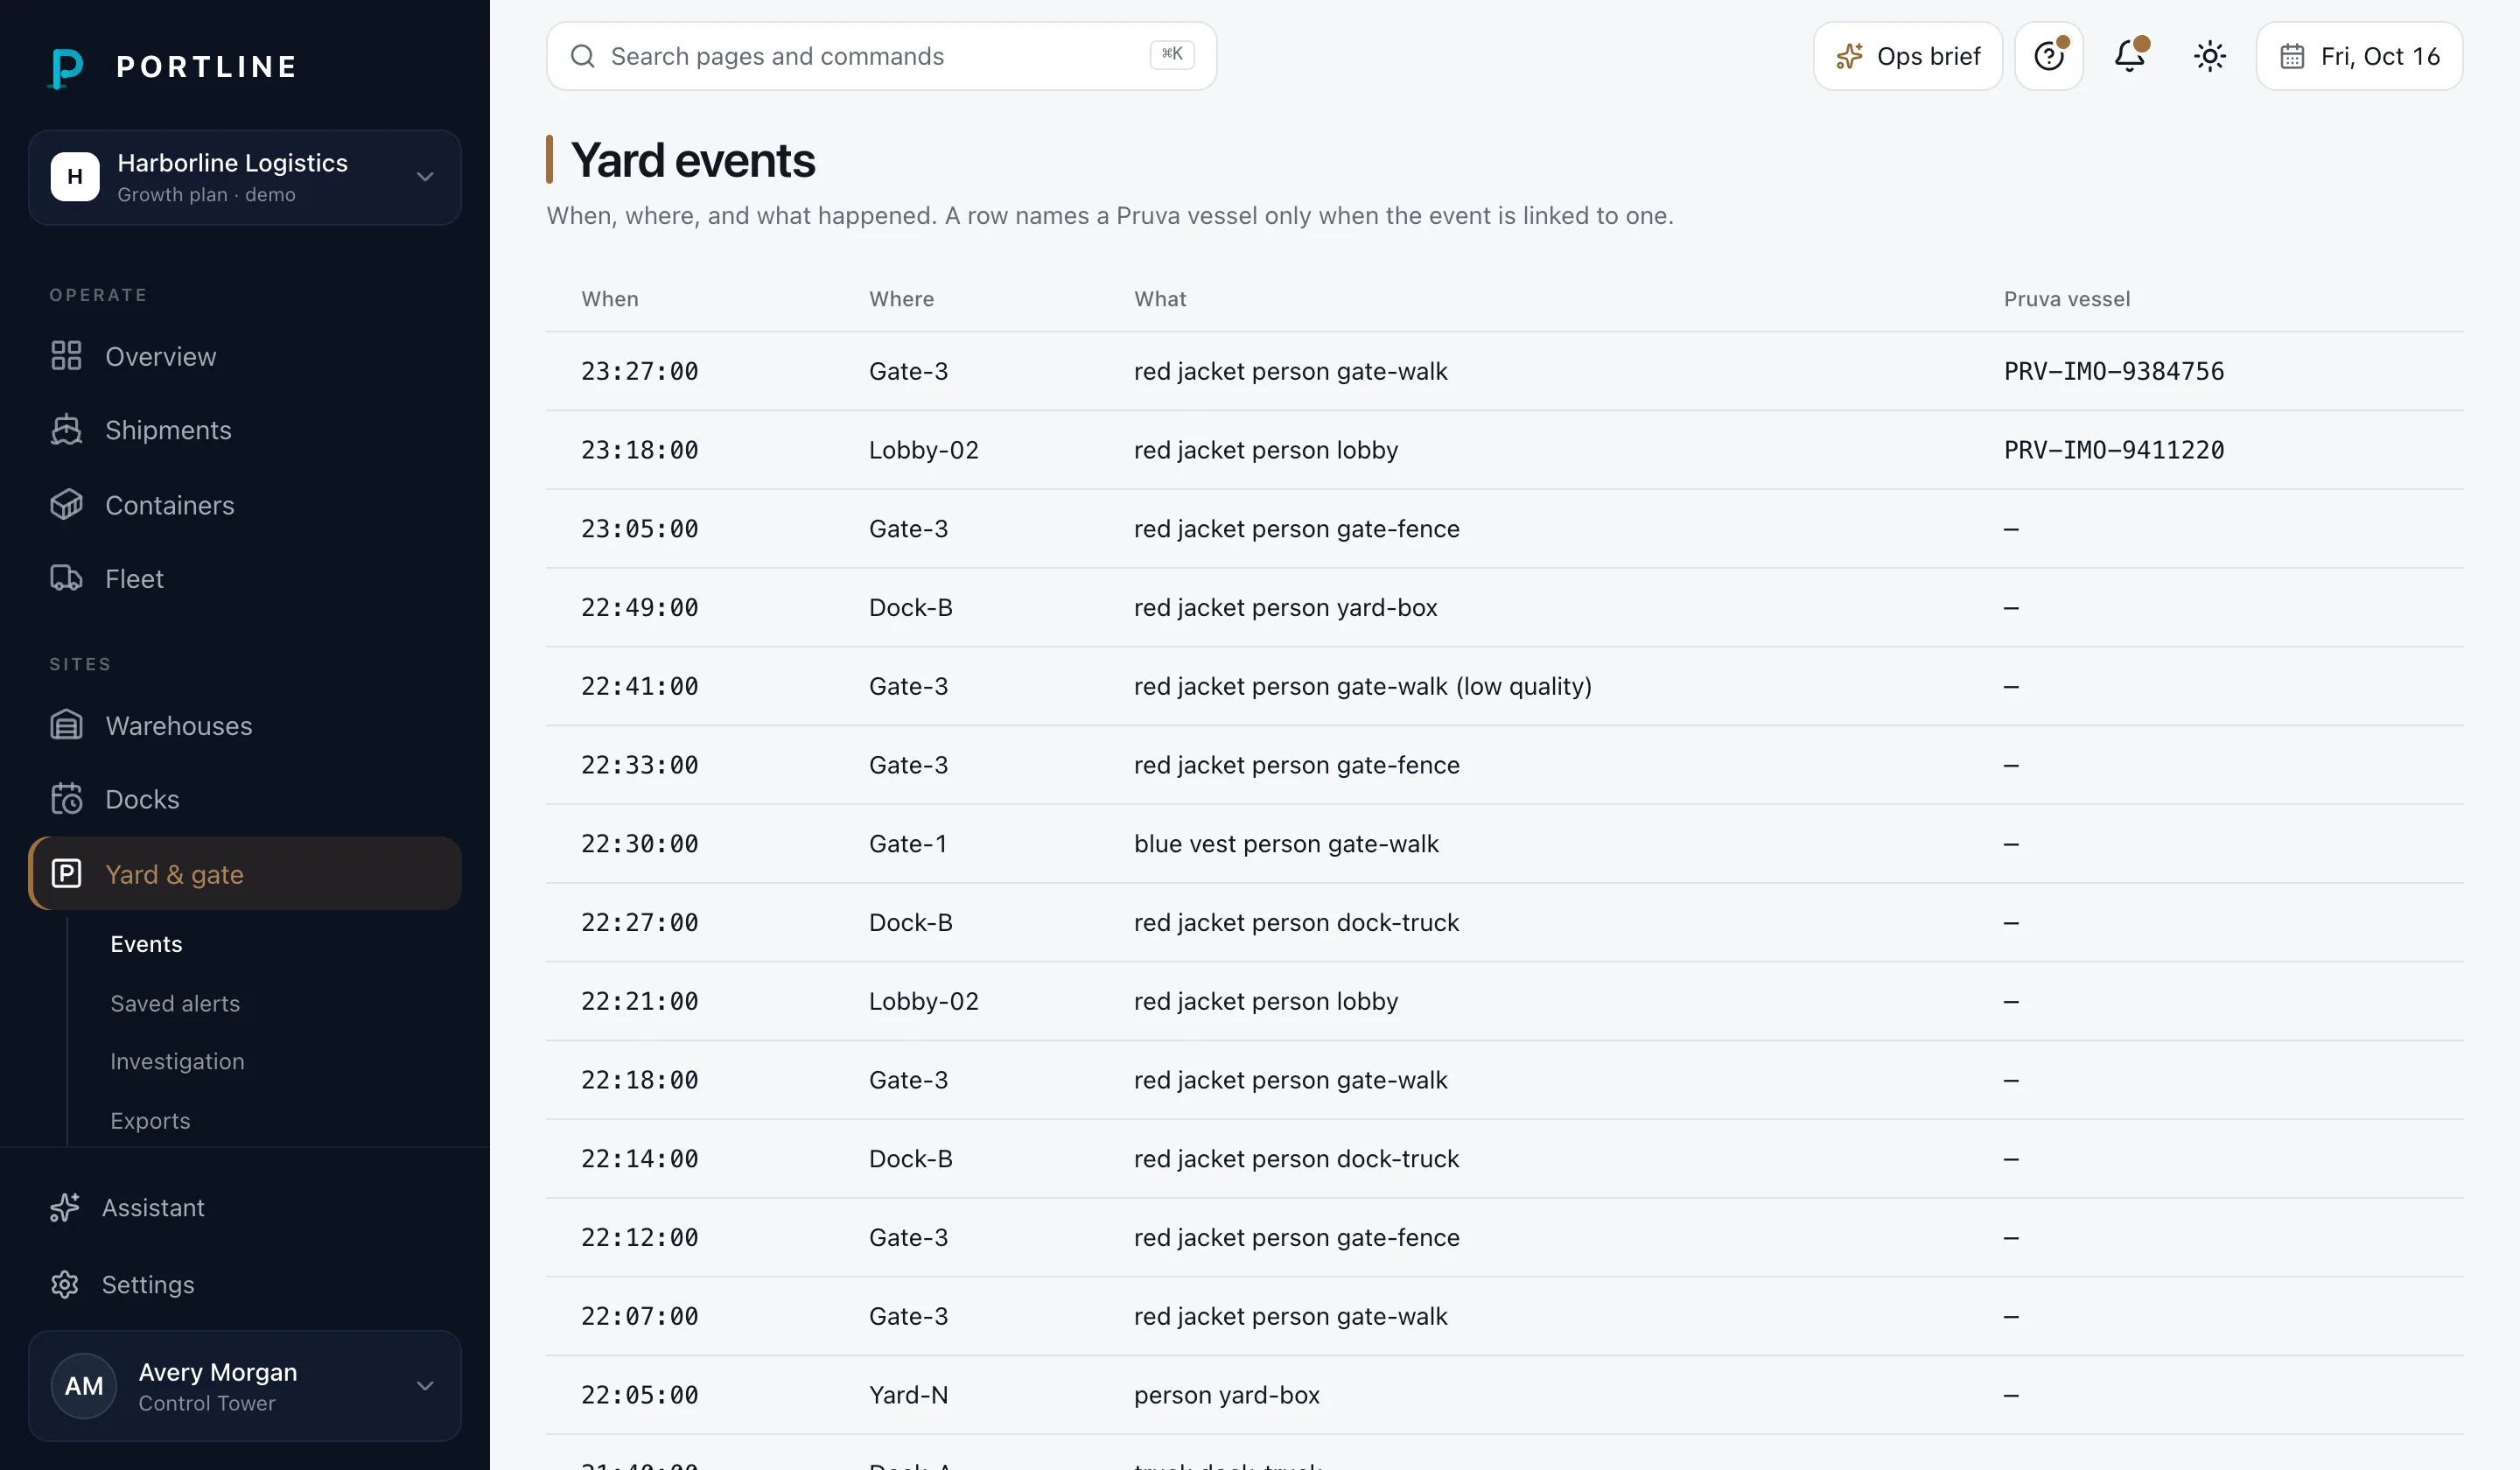
Task: Click the ⌘K shortcut badge
Action: [1172, 55]
